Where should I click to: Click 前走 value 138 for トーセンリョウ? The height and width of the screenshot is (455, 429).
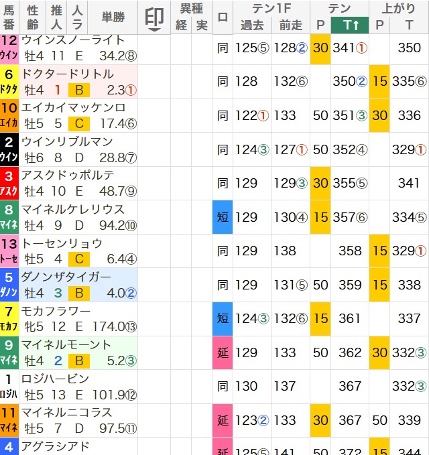click(x=285, y=251)
